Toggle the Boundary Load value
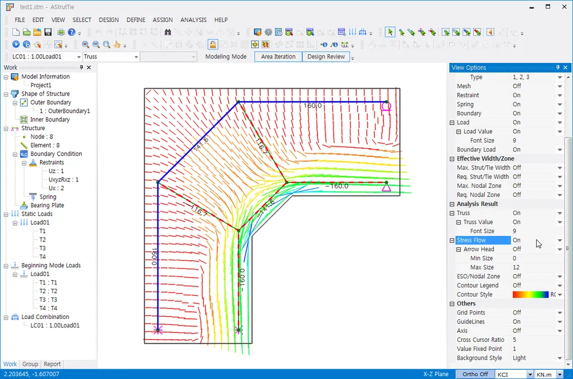573x379 pixels. pos(537,149)
